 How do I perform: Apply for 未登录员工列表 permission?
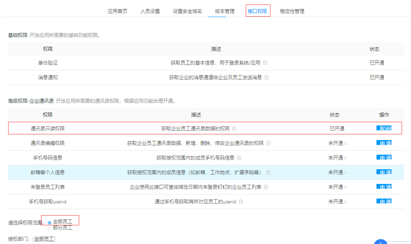pos(384,187)
